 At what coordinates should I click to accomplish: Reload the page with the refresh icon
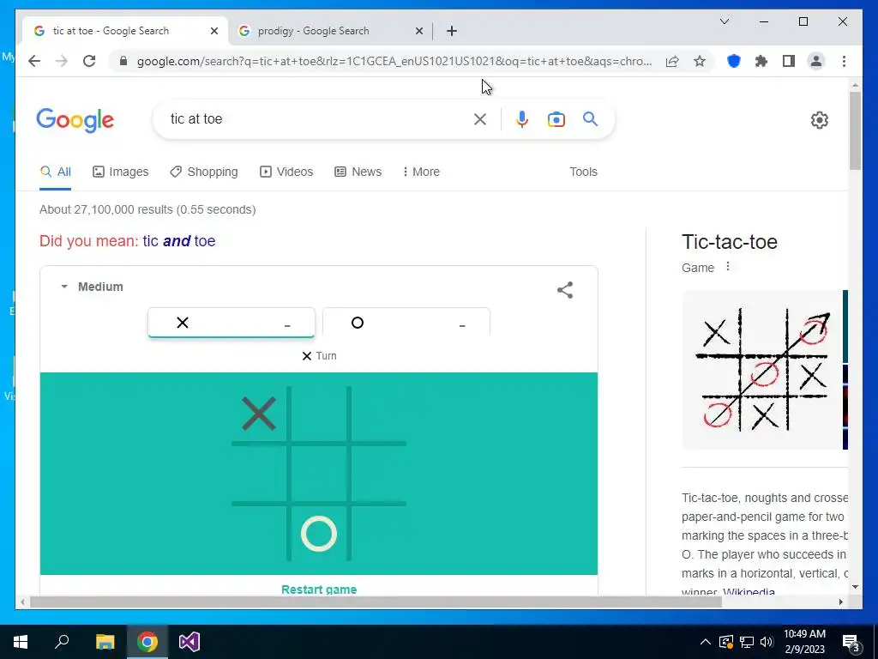(89, 61)
